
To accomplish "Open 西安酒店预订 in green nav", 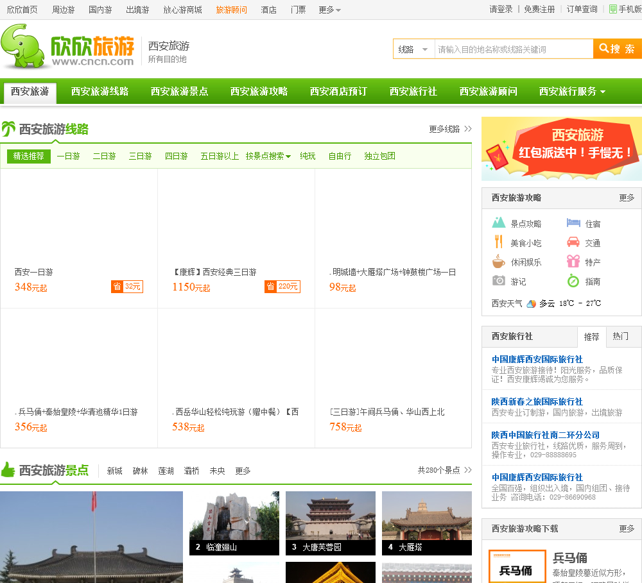I will [338, 91].
